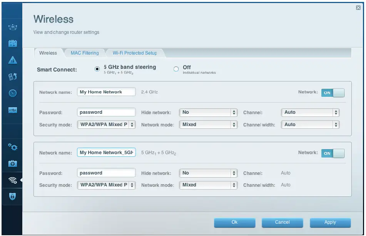The image size is (366, 236).
Task: Click the 'My Home Network' name field
Action: tap(106, 92)
